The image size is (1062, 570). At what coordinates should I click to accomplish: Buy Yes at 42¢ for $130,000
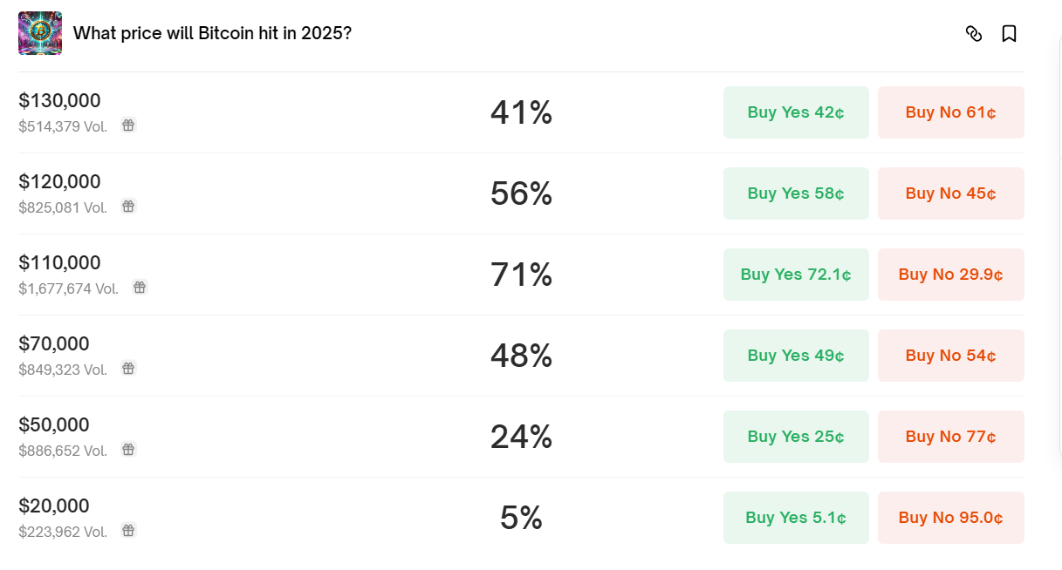coord(795,112)
